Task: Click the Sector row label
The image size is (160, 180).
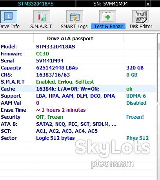Action: point(9,138)
